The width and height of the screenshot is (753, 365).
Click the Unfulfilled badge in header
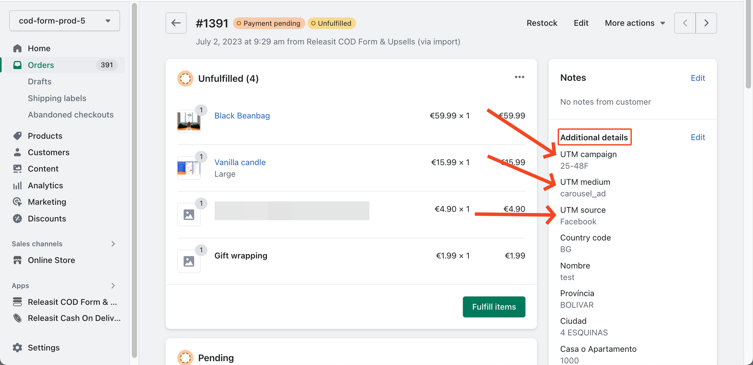point(331,23)
